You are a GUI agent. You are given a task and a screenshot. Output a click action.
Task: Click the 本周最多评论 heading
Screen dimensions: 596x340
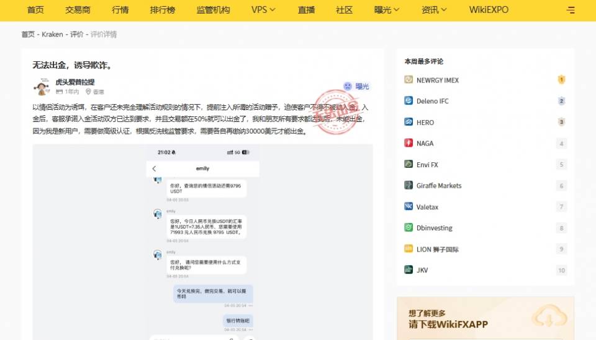pos(424,61)
